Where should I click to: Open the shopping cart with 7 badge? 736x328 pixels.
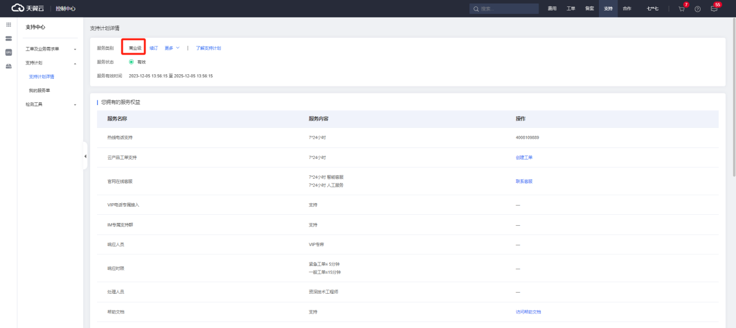tap(681, 9)
